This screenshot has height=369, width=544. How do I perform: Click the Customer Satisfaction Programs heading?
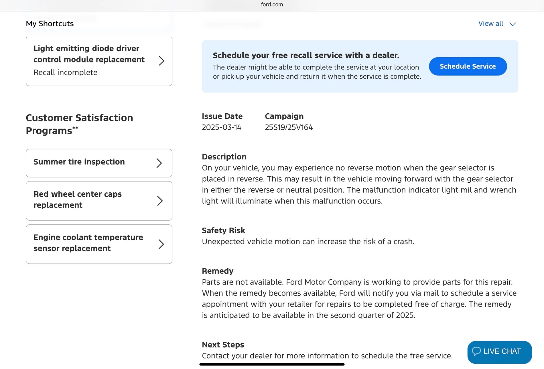(x=80, y=124)
